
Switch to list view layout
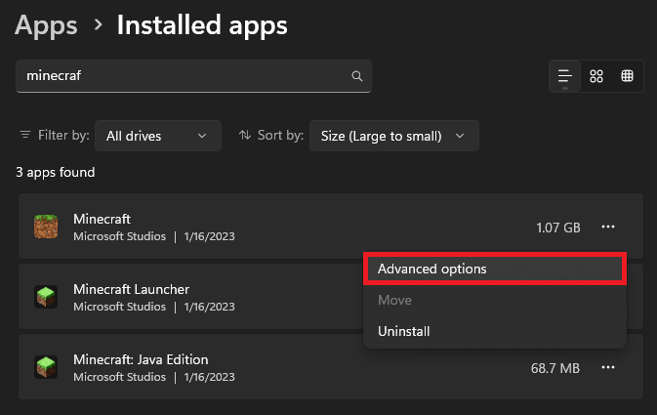click(565, 76)
